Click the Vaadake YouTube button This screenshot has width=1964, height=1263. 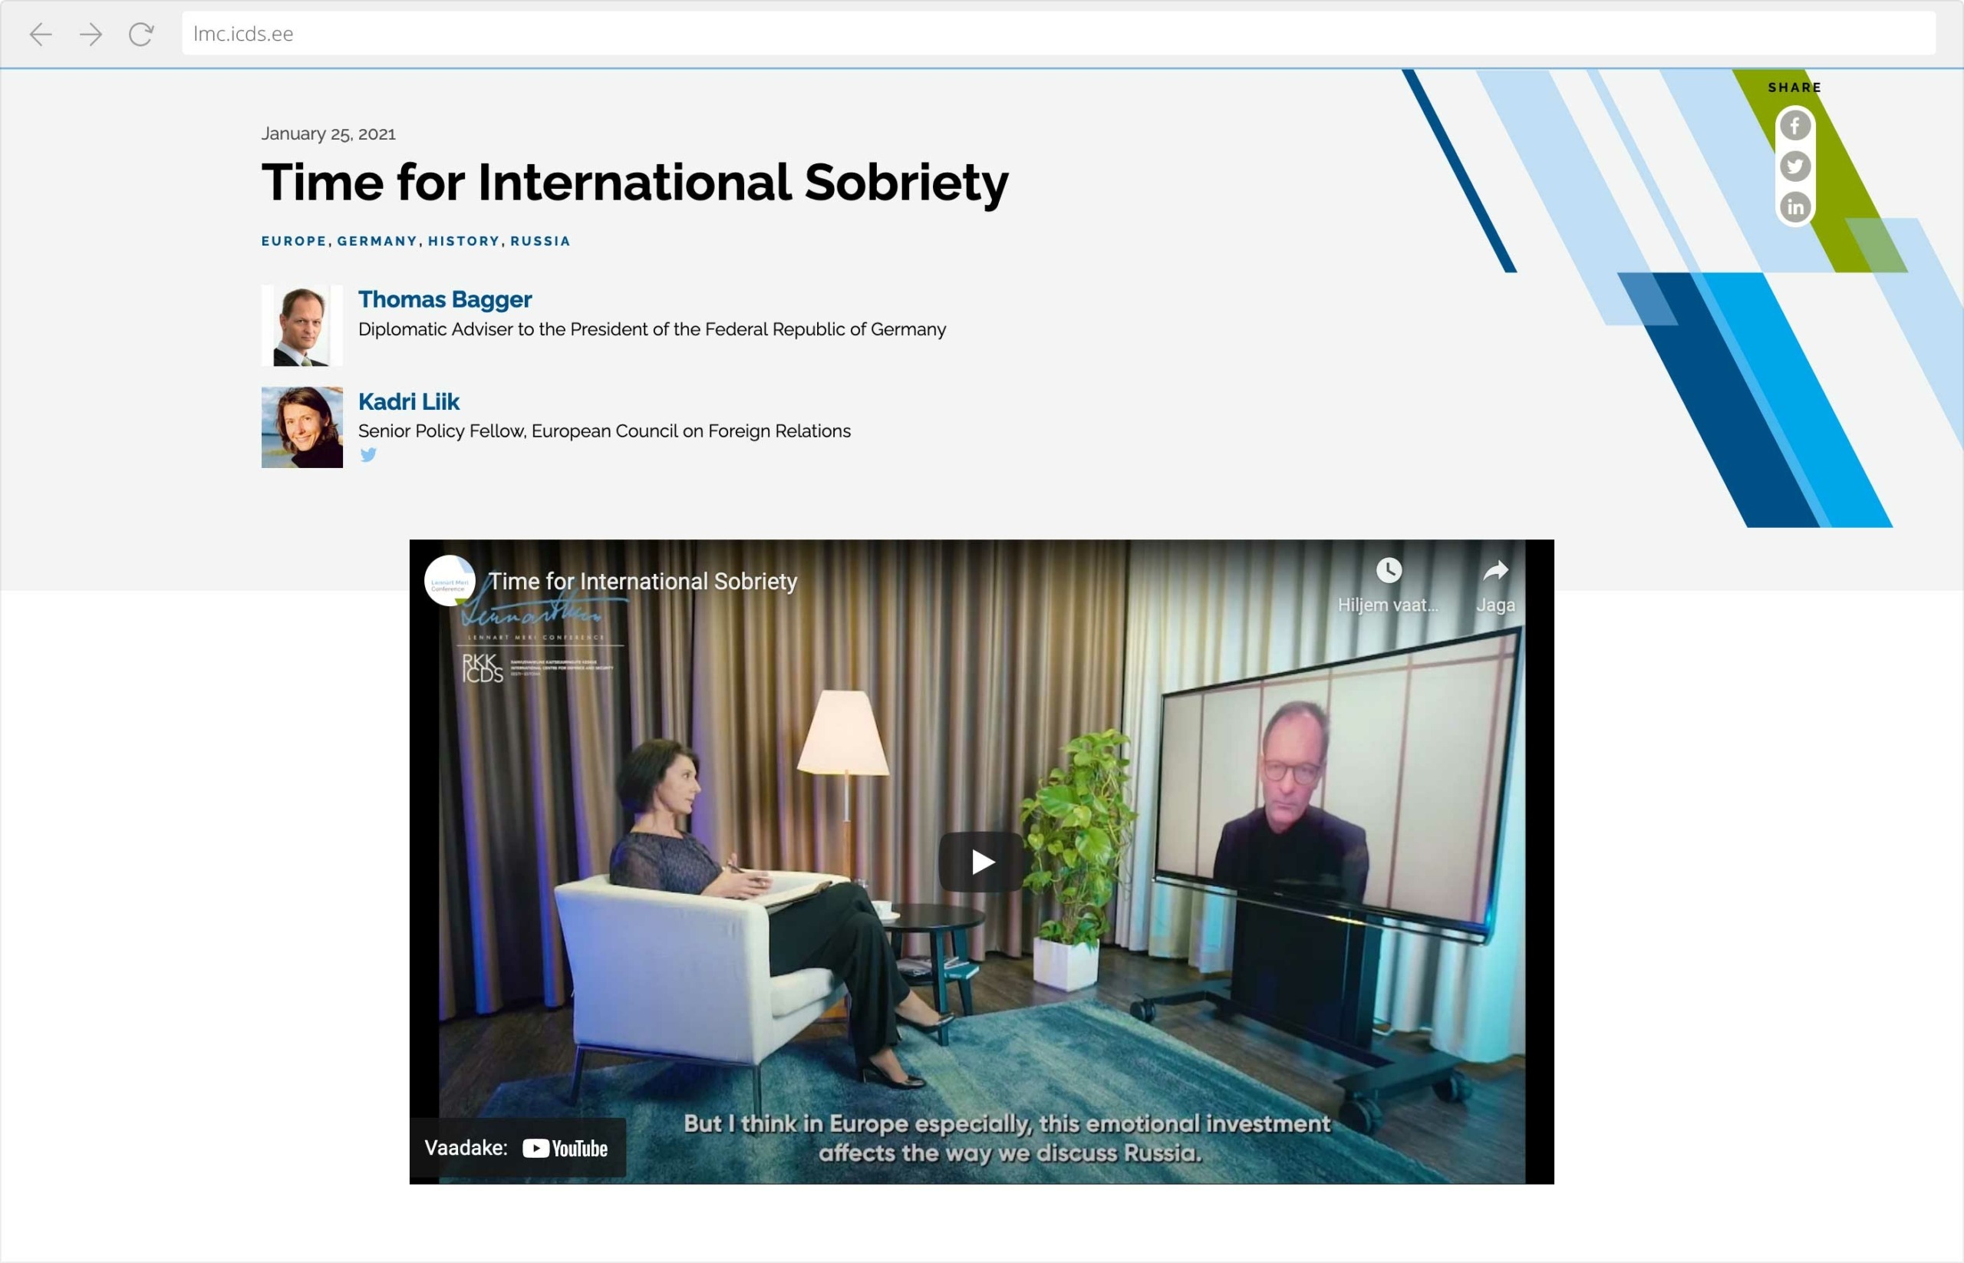pos(516,1148)
